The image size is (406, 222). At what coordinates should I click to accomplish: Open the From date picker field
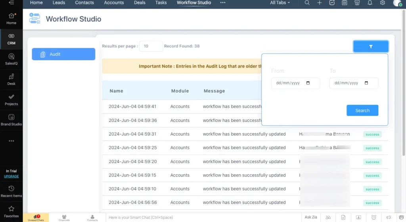tap(295, 83)
